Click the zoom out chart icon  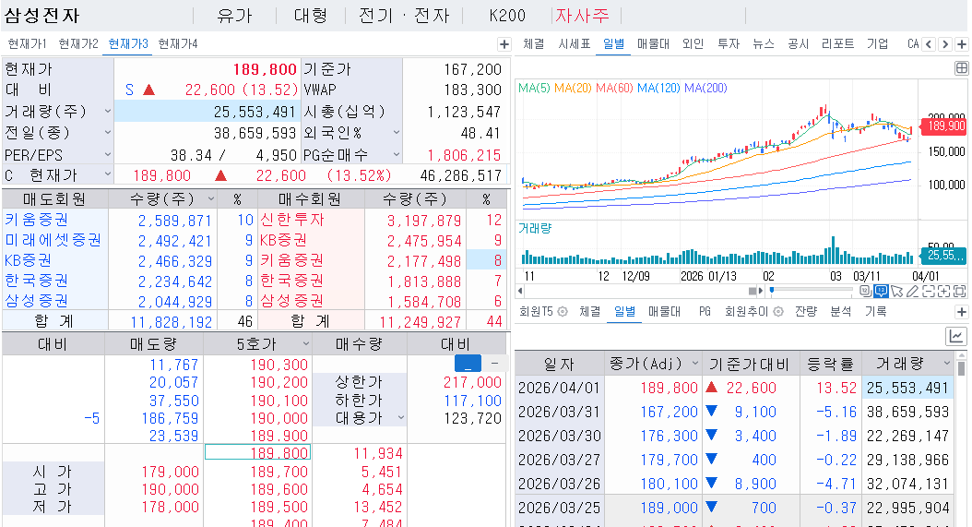(x=929, y=291)
